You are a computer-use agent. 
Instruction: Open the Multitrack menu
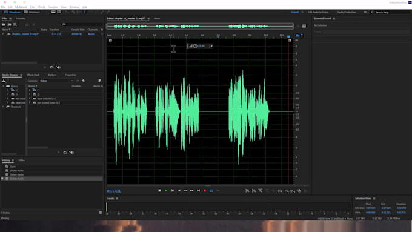[21, 7]
